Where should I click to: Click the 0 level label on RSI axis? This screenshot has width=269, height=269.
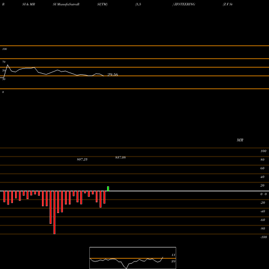(x=3, y=92)
